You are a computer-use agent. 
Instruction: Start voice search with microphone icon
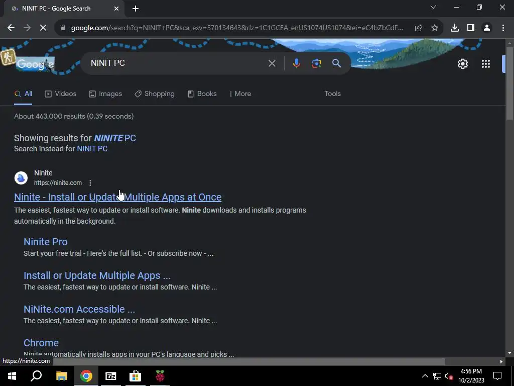pos(296,63)
